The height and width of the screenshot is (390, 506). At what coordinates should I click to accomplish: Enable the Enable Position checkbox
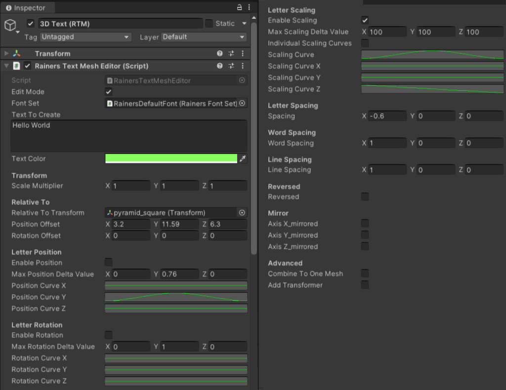pos(108,262)
